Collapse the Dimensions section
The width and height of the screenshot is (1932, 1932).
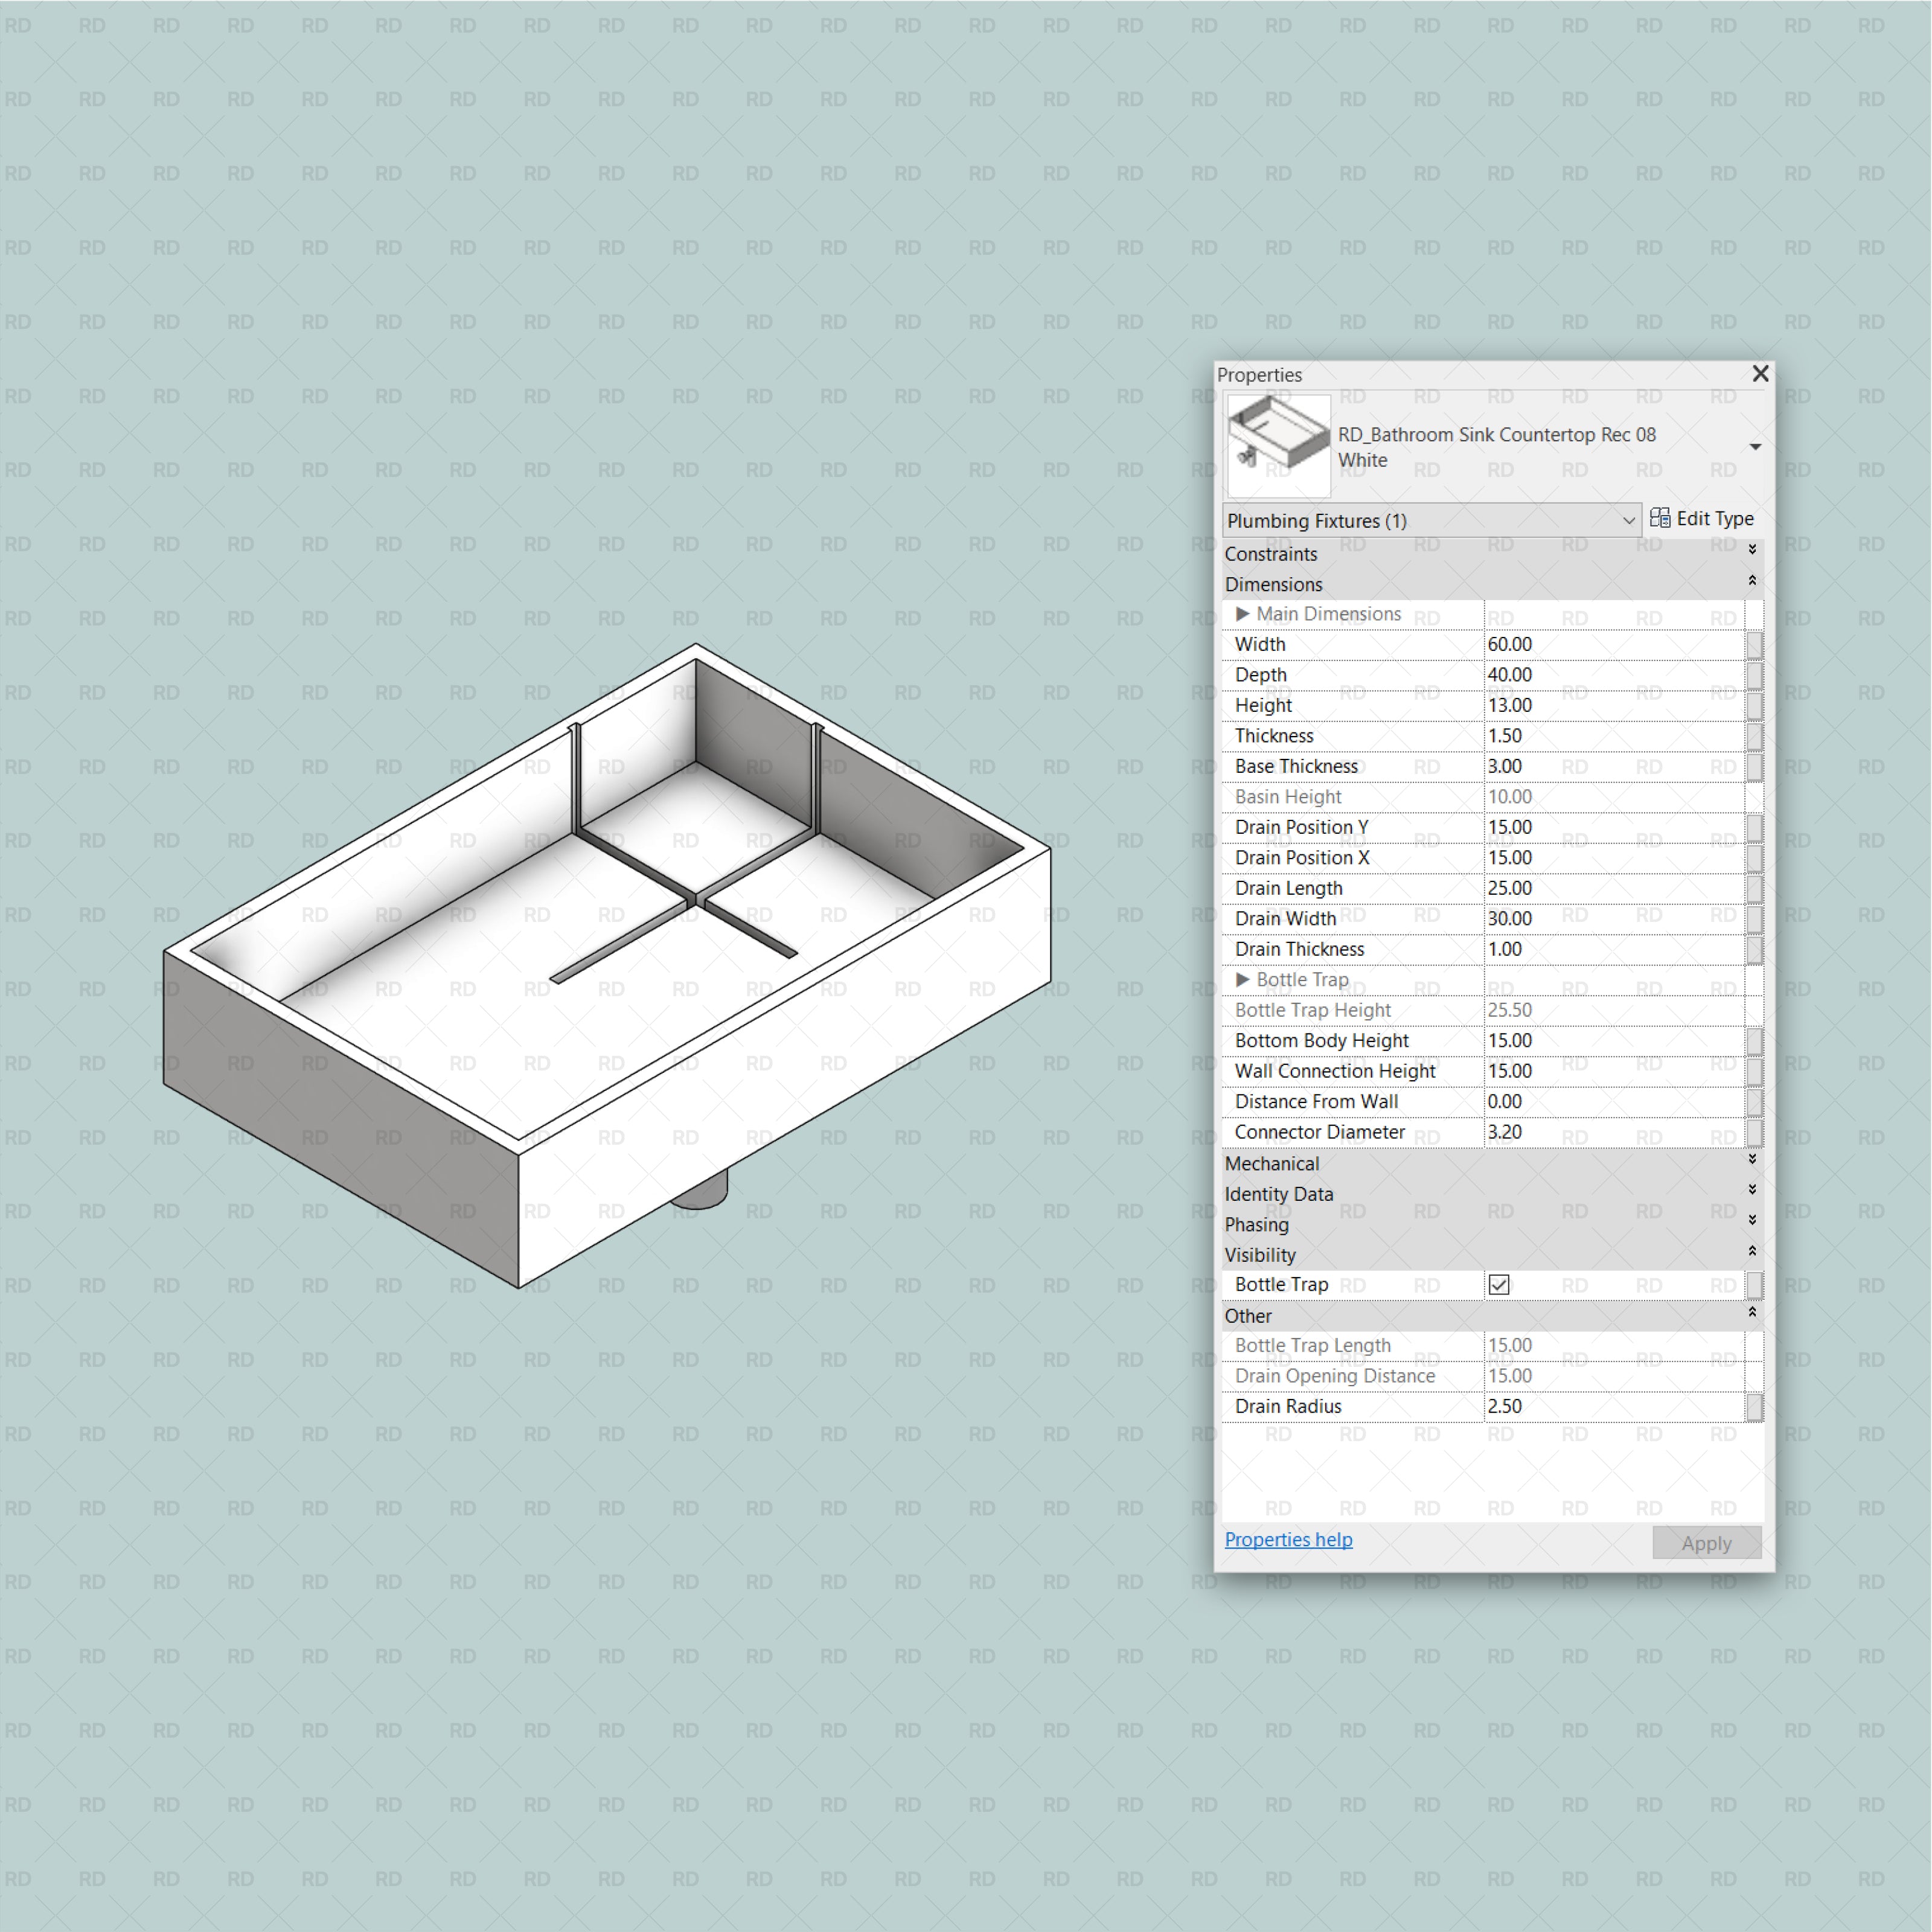pos(1752,580)
